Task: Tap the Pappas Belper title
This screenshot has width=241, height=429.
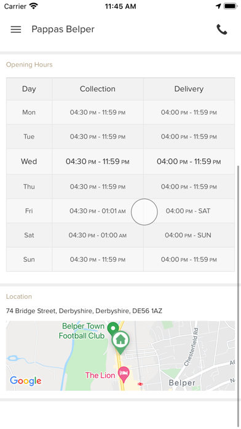Action: [x=63, y=29]
